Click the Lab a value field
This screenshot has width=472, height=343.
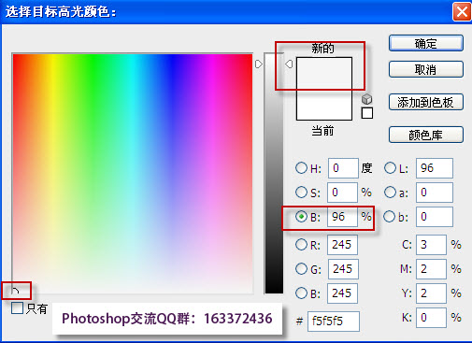[x=435, y=193]
